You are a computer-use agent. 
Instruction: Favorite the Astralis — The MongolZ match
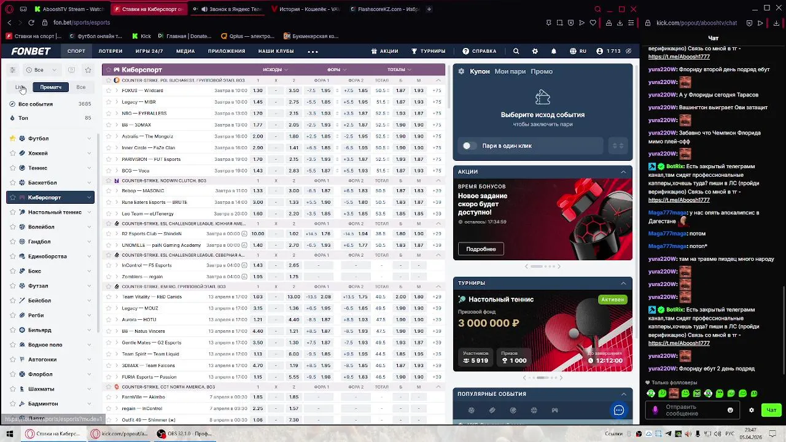tap(109, 136)
